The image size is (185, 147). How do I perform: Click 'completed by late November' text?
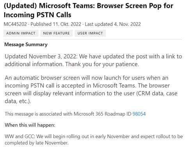36,143
